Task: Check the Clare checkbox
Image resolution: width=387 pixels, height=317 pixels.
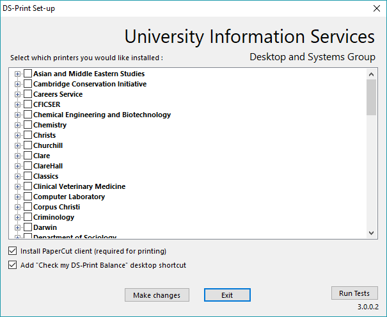Action: [28, 156]
